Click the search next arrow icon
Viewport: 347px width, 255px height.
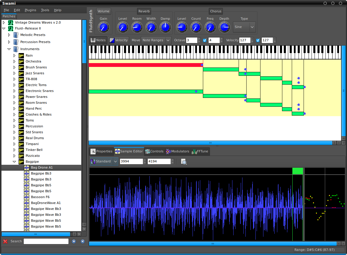coord(83,241)
